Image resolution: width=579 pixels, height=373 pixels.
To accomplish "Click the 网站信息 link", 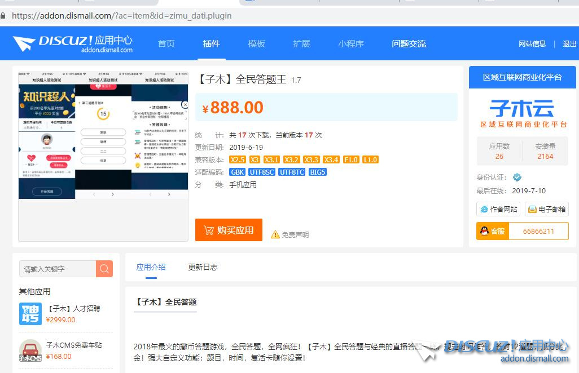I will (x=532, y=43).
